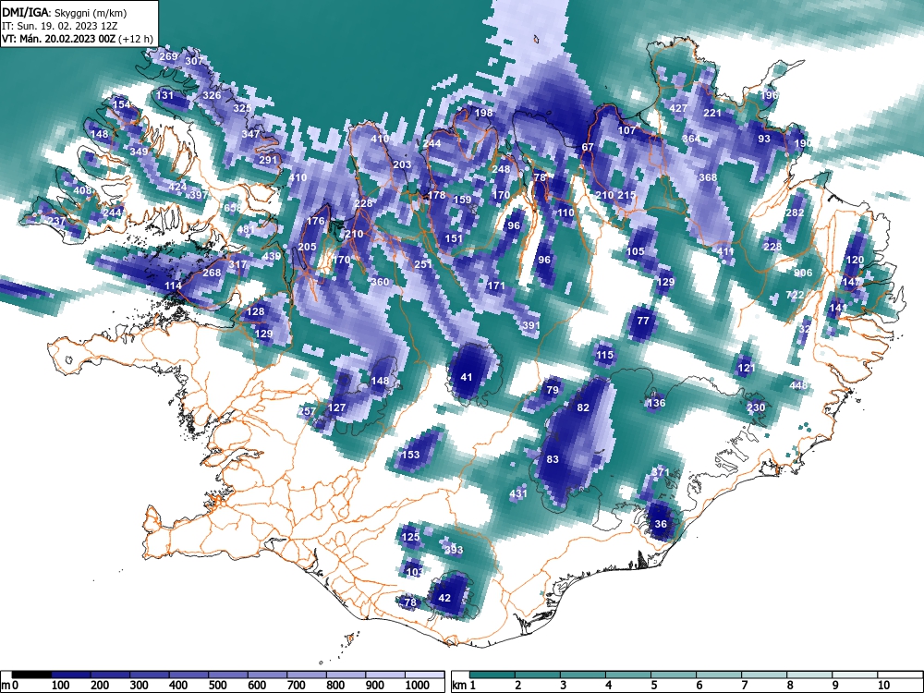Select the visibility value 307

(x=194, y=61)
